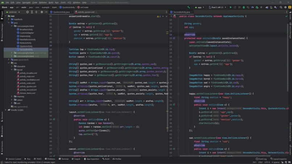The image size is (292, 164).
Task: Collapse the res folder
Action: coord(9,63)
